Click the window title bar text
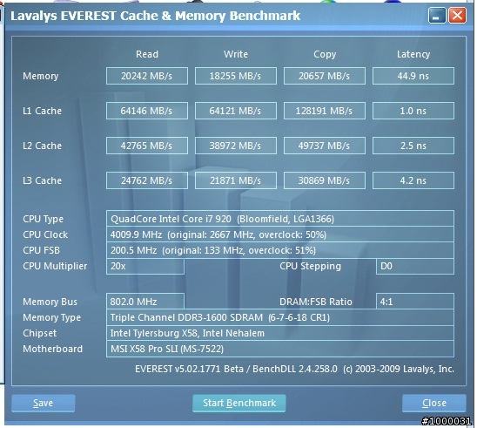 pyautogui.click(x=156, y=16)
